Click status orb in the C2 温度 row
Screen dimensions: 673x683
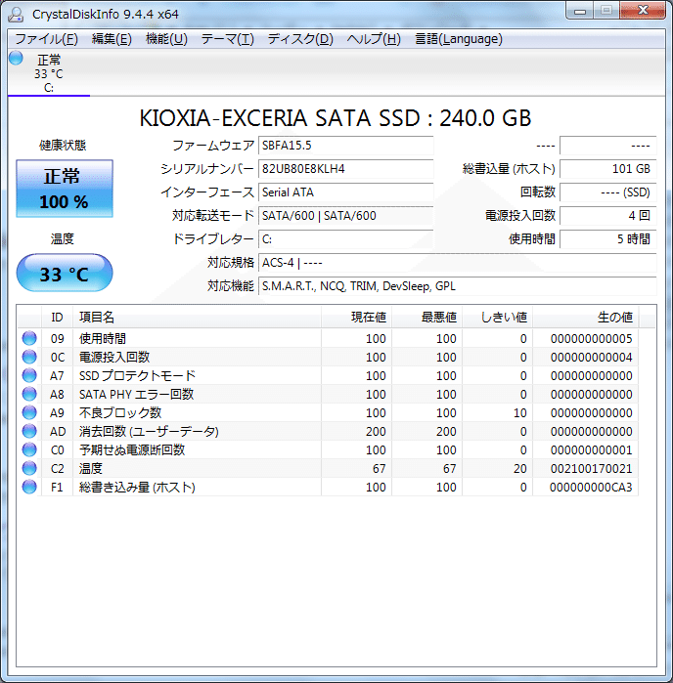click(x=29, y=468)
